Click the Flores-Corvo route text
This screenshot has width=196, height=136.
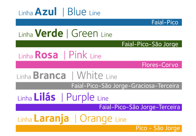click(160, 65)
